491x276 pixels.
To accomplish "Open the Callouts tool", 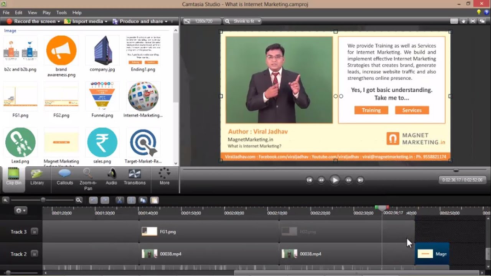I will (x=65, y=177).
